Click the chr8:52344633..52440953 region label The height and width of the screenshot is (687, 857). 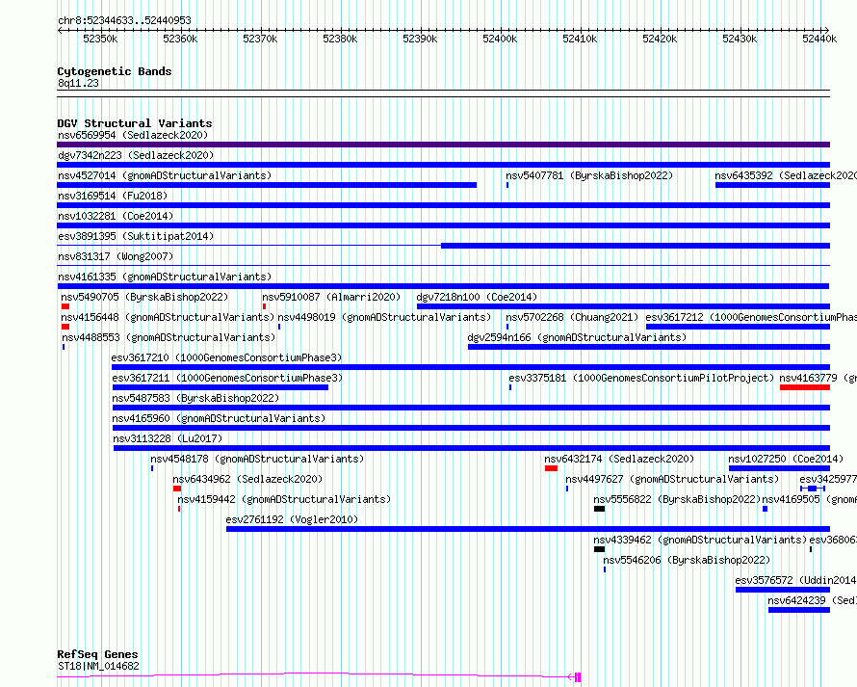124,20
